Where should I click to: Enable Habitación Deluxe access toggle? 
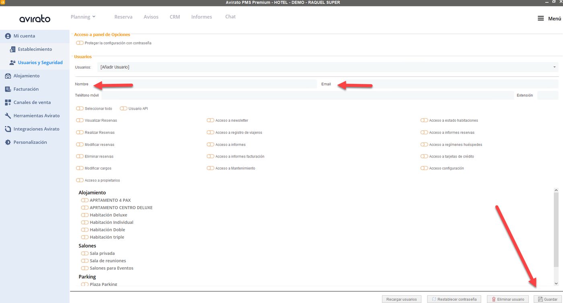(x=84, y=215)
